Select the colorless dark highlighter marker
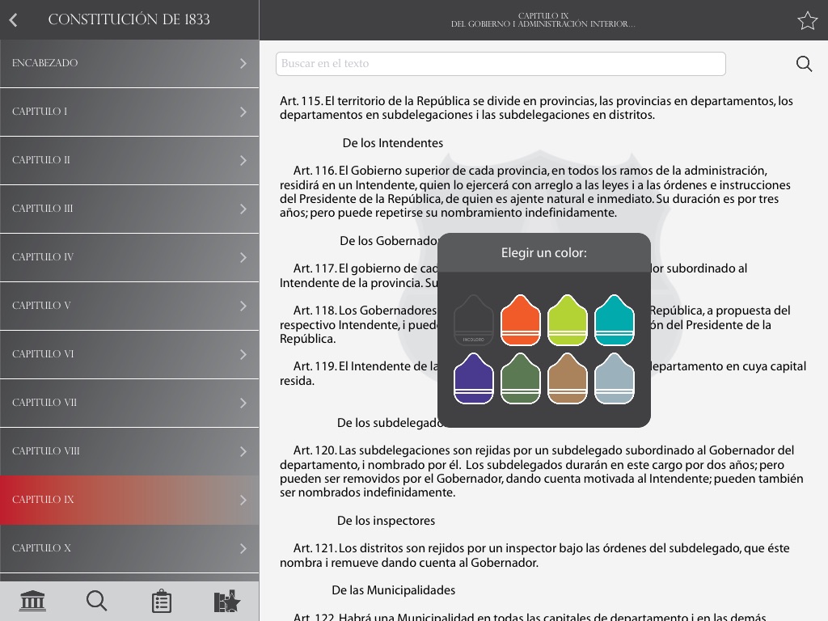Viewport: 828px width, 621px height. click(474, 321)
